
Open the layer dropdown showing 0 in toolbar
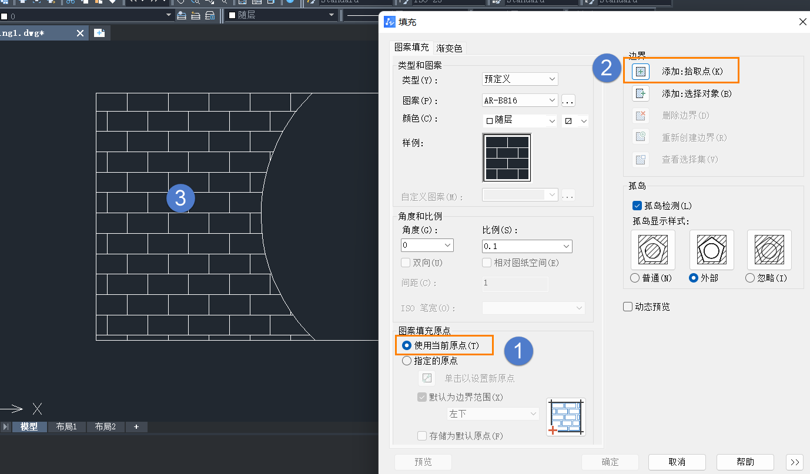[87, 15]
